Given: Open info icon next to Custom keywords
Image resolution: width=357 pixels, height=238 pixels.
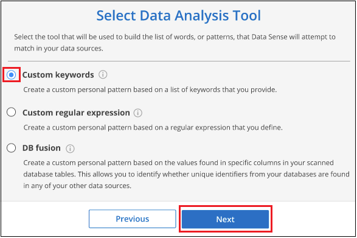Looking at the screenshot, I should (103, 74).
